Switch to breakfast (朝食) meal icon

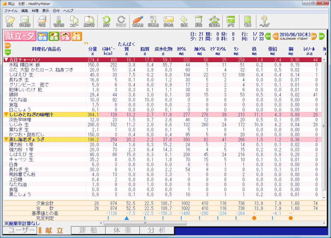pos(42,36)
